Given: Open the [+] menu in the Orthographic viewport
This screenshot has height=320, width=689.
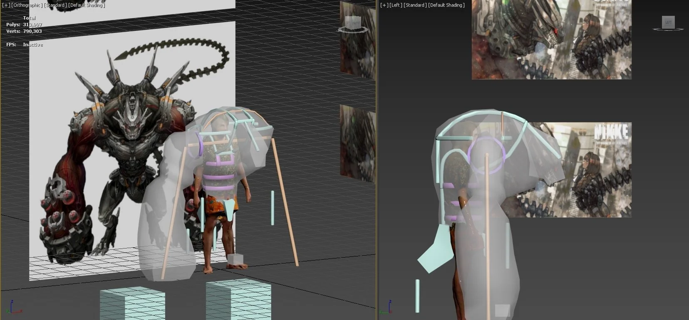Looking at the screenshot, I should click(6, 5).
